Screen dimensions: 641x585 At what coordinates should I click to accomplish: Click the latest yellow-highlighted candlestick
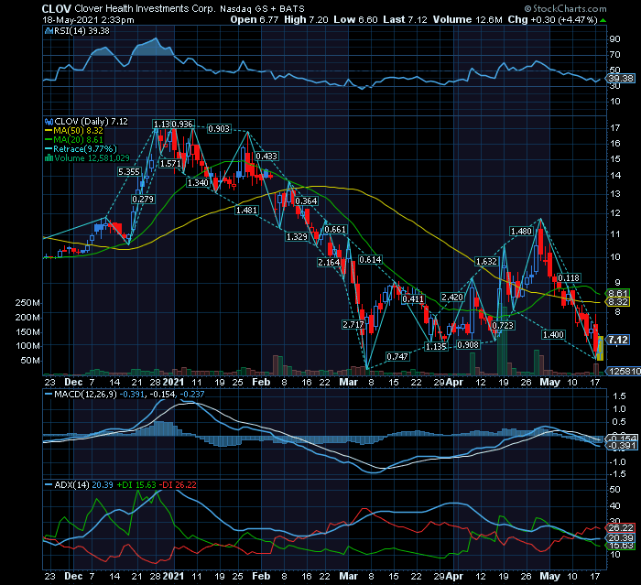600,348
